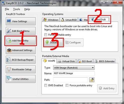
Task: Check Force portable entry in WinPE section
Action: click(67, 85)
